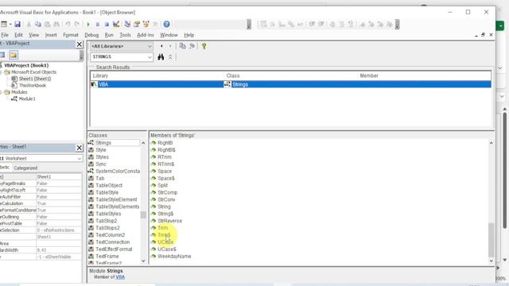Open the Help menu
This screenshot has width=509, height=286.
(189, 35)
